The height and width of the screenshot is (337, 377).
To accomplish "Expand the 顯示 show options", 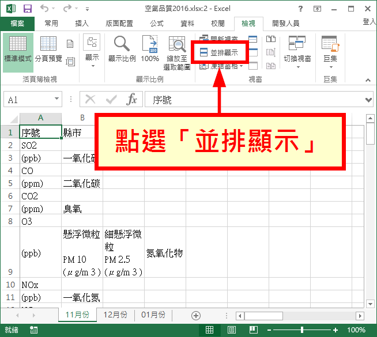I will tap(92, 51).
